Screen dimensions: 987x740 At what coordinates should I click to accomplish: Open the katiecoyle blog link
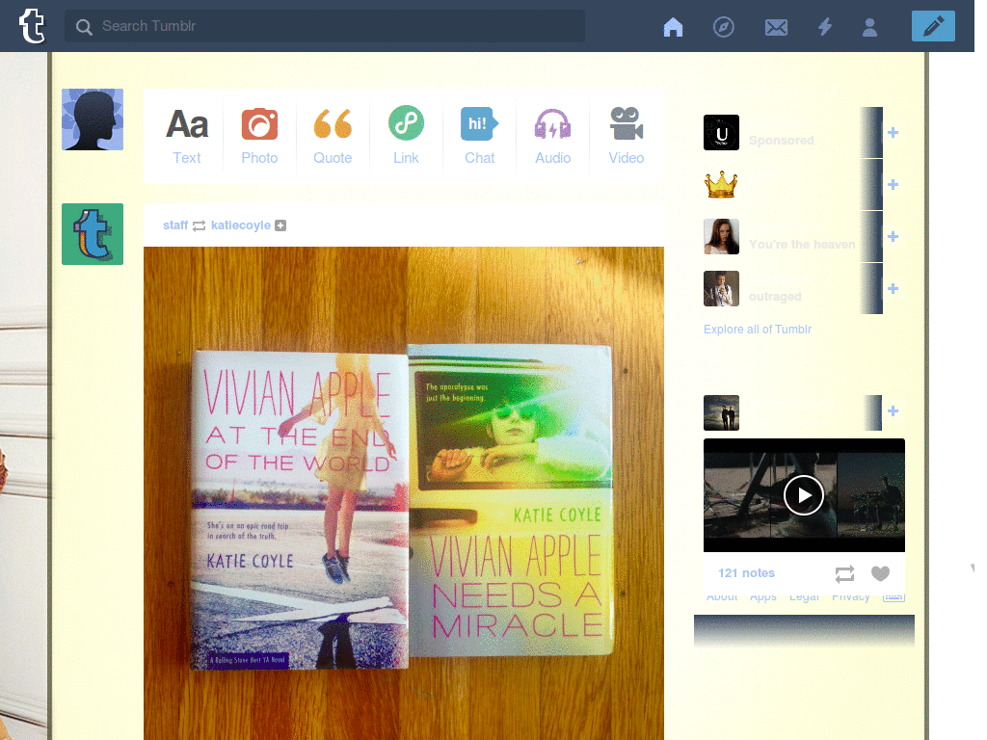pos(240,225)
